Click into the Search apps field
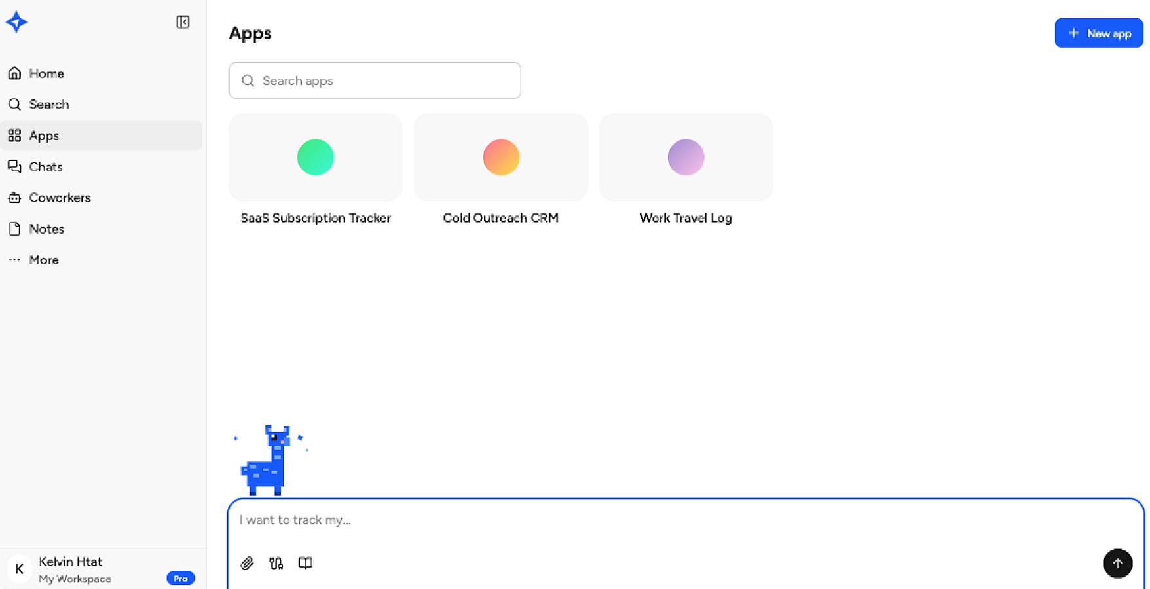This screenshot has height=589, width=1150. coord(375,80)
